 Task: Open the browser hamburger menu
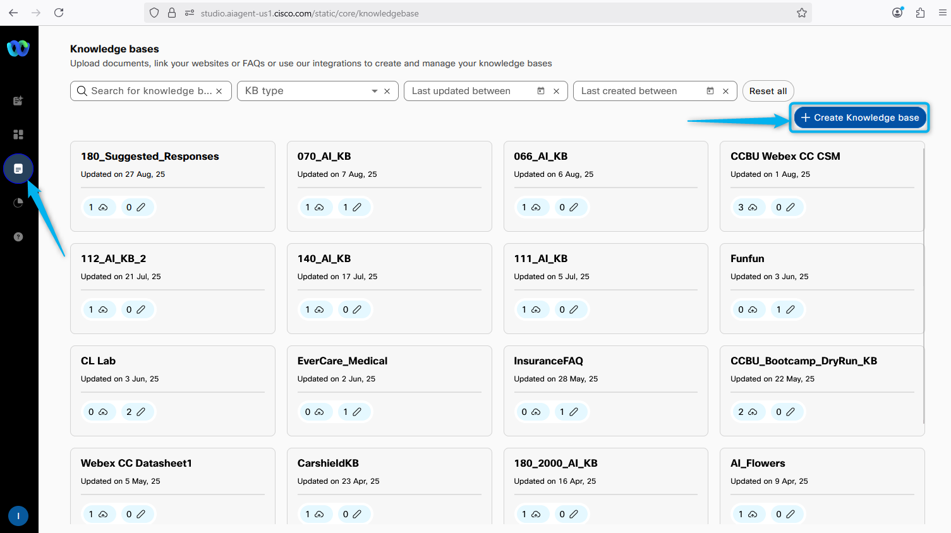[942, 13]
